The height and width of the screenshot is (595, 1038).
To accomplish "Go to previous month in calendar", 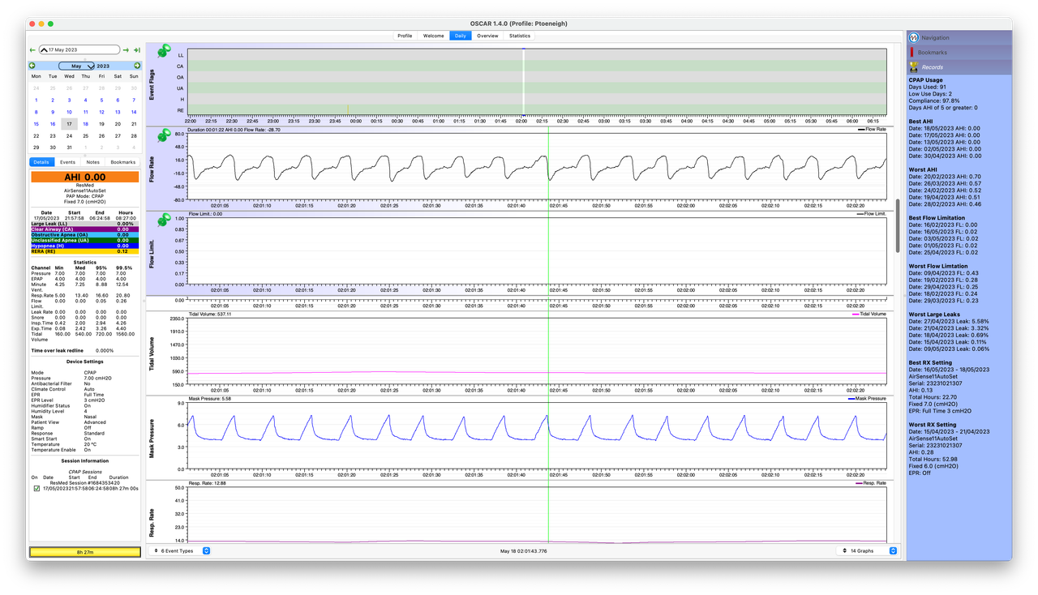I will (x=32, y=66).
